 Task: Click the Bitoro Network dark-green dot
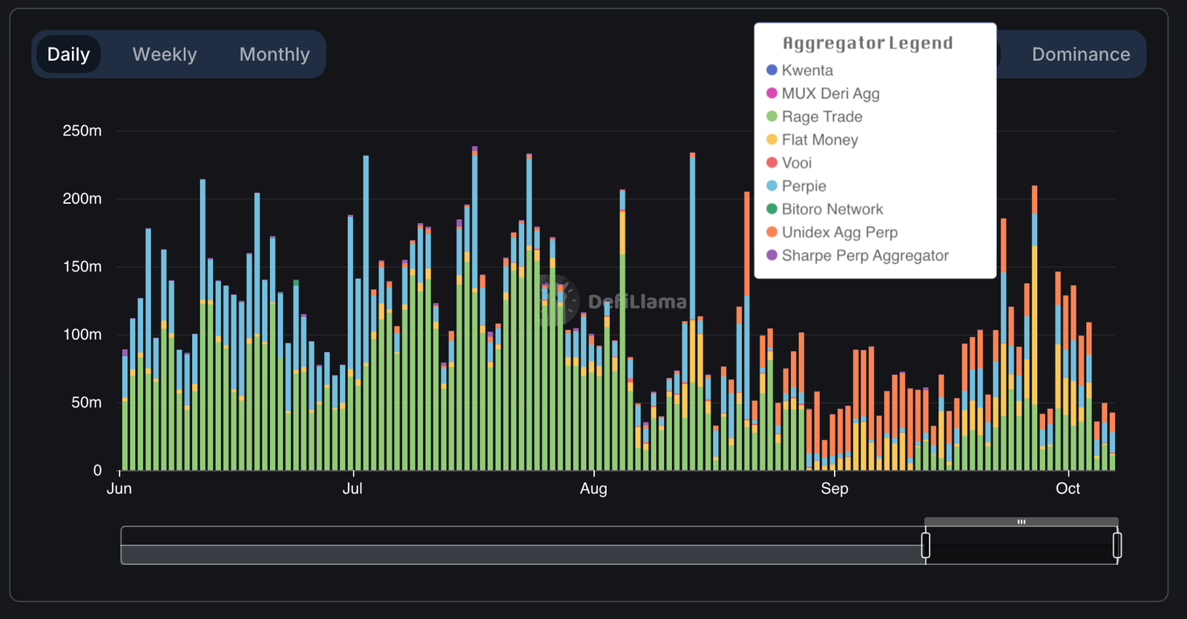pos(772,209)
